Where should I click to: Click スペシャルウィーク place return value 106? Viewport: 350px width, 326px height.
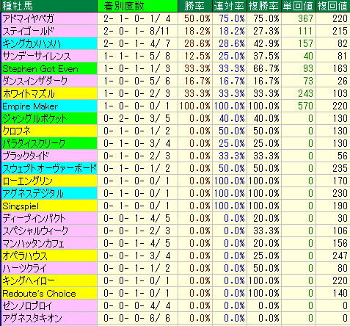[x=340, y=231]
